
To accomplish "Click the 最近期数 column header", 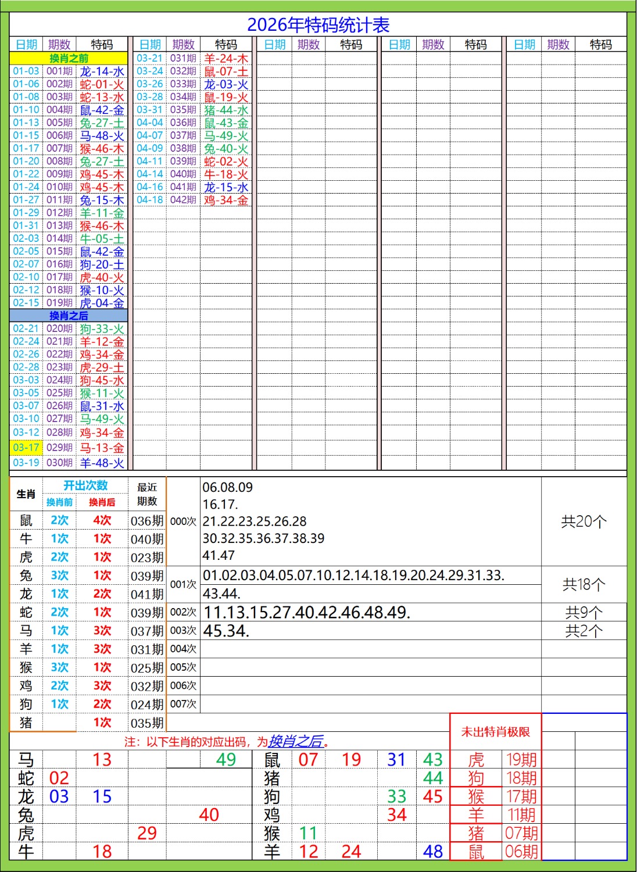I will 147,494.
